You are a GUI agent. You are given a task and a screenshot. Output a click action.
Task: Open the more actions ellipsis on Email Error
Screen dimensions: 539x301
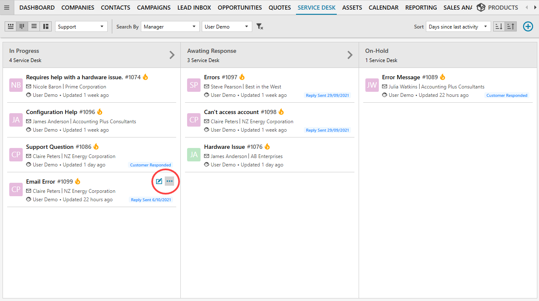click(x=169, y=181)
